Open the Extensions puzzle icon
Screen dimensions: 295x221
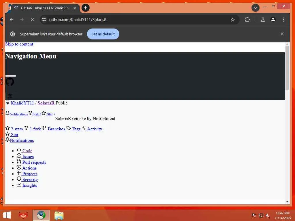click(x=247, y=20)
